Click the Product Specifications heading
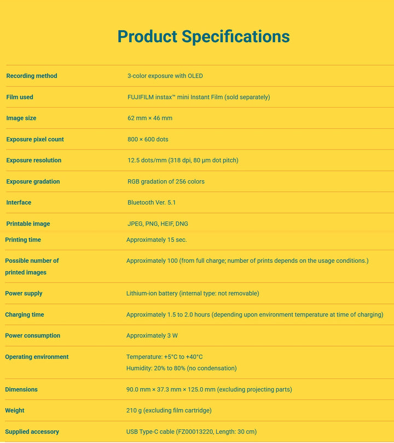Viewport: 394px width, 443px height. [203, 37]
